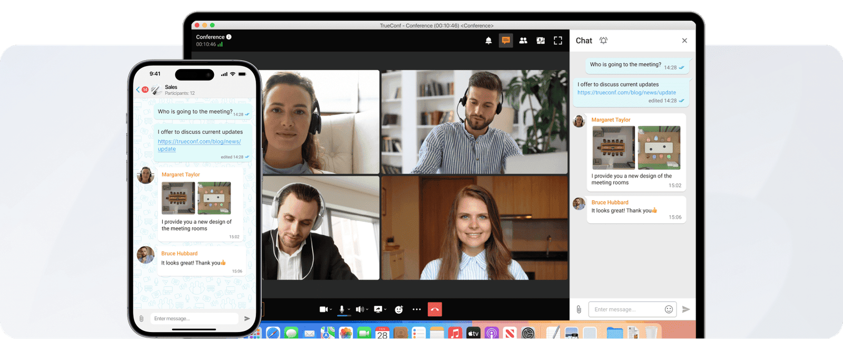Open the three-dot more options menu
Viewport: 843px width, 339px height.
[417, 309]
